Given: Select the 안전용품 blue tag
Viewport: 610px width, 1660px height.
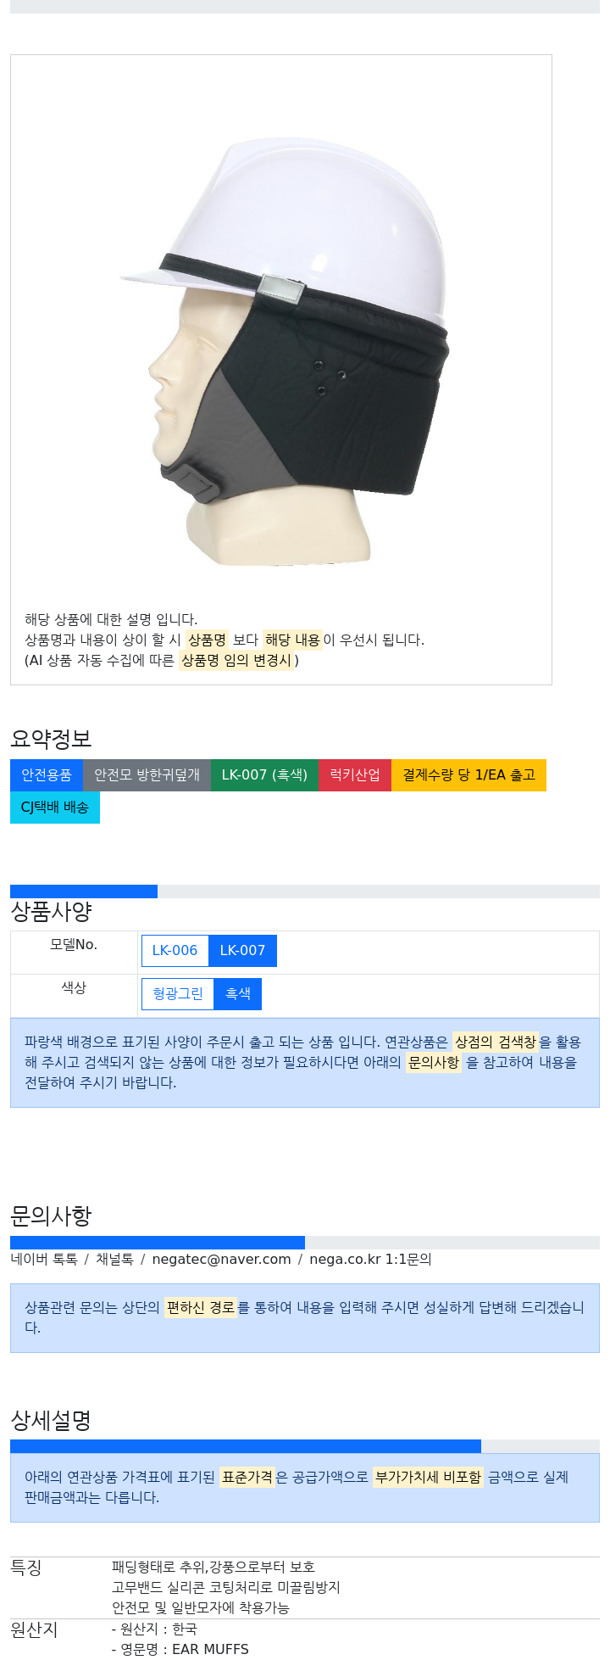Looking at the screenshot, I should [47, 775].
